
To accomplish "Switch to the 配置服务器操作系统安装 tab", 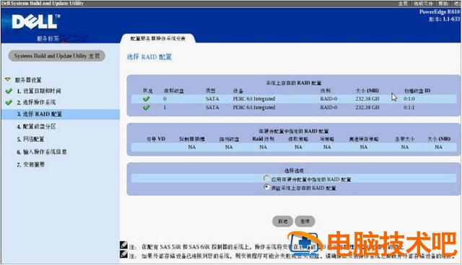I will (157, 38).
